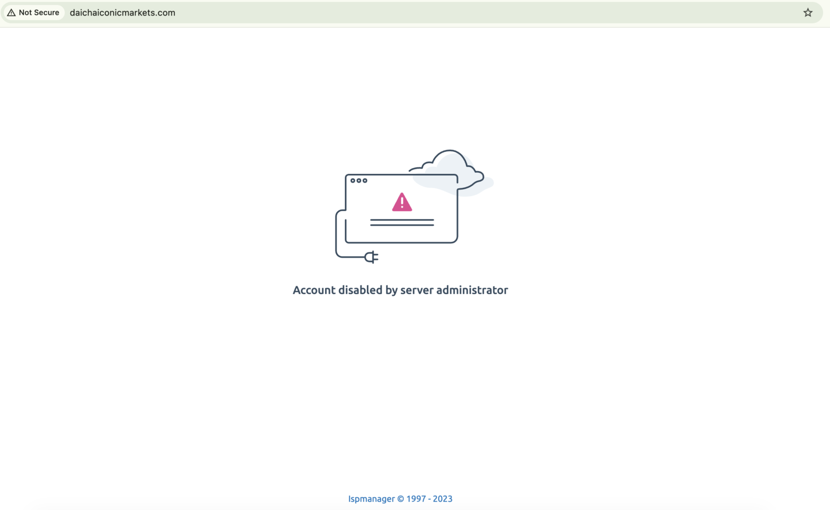Click the word "by" in error message
This screenshot has width=830, height=510.
391,290
